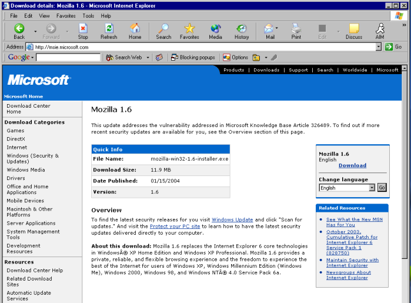Expand the toolbar overflow chevron
This screenshot has width=411, height=303.
(x=404, y=25)
